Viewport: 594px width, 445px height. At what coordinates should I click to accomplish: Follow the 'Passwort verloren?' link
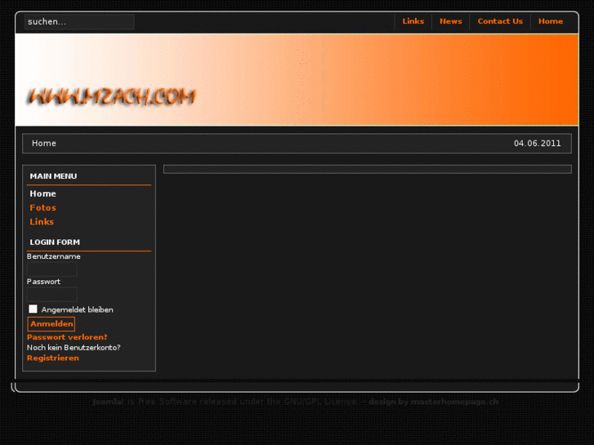click(67, 337)
